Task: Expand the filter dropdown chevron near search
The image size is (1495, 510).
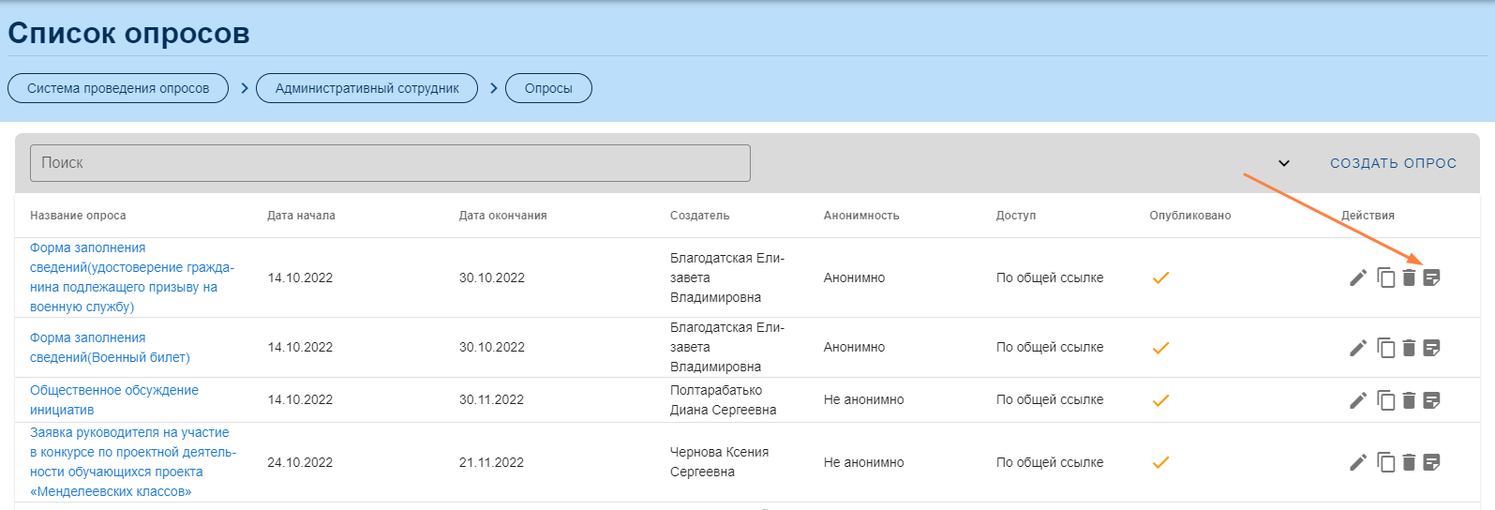Action: coord(1284,163)
